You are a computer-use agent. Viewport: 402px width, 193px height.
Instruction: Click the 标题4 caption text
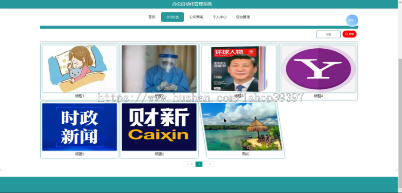click(x=318, y=96)
